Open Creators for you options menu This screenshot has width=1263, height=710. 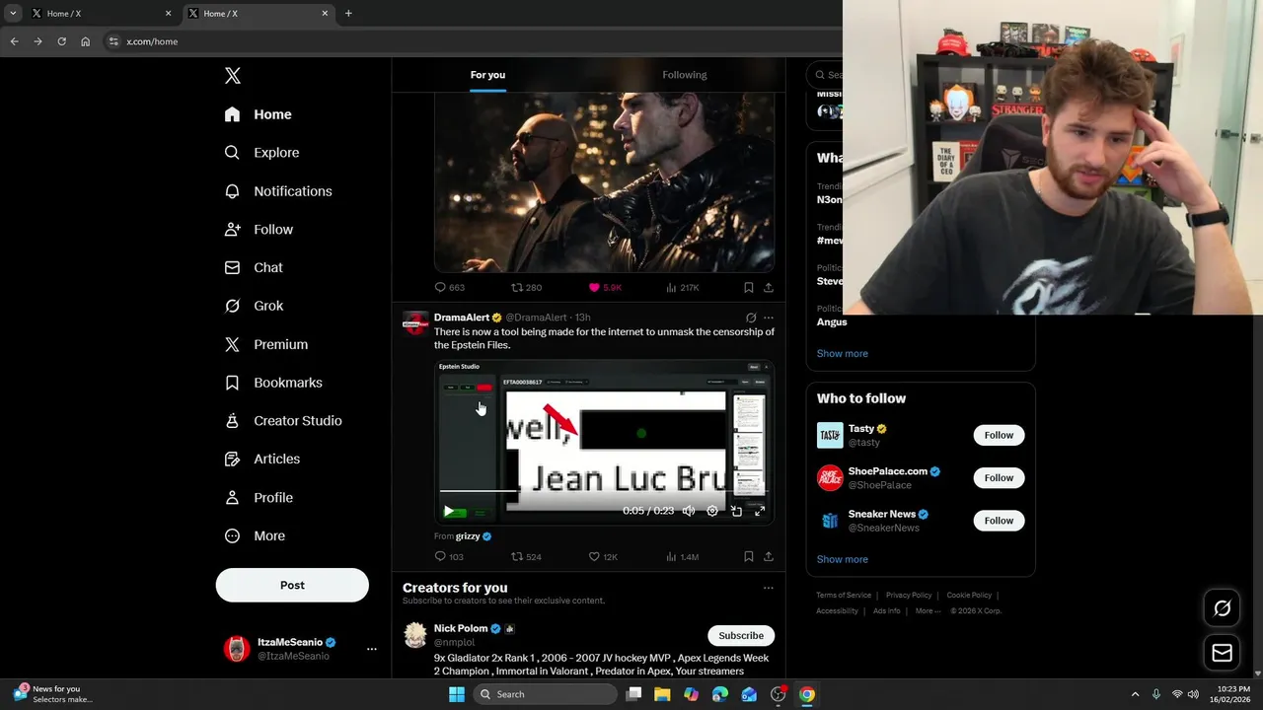pyautogui.click(x=769, y=588)
